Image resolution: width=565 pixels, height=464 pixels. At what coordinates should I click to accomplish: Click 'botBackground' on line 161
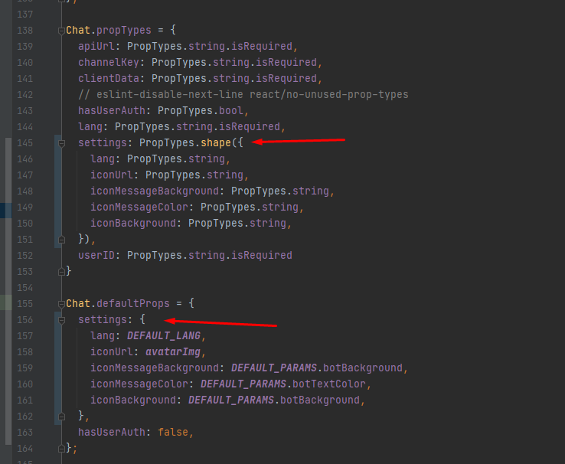point(320,400)
